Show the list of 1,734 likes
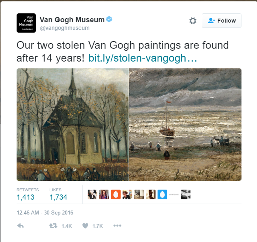Image resolution: width=257 pixels, height=242 pixels. (58, 194)
